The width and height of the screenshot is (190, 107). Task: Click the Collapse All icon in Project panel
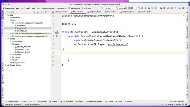pos(41,12)
